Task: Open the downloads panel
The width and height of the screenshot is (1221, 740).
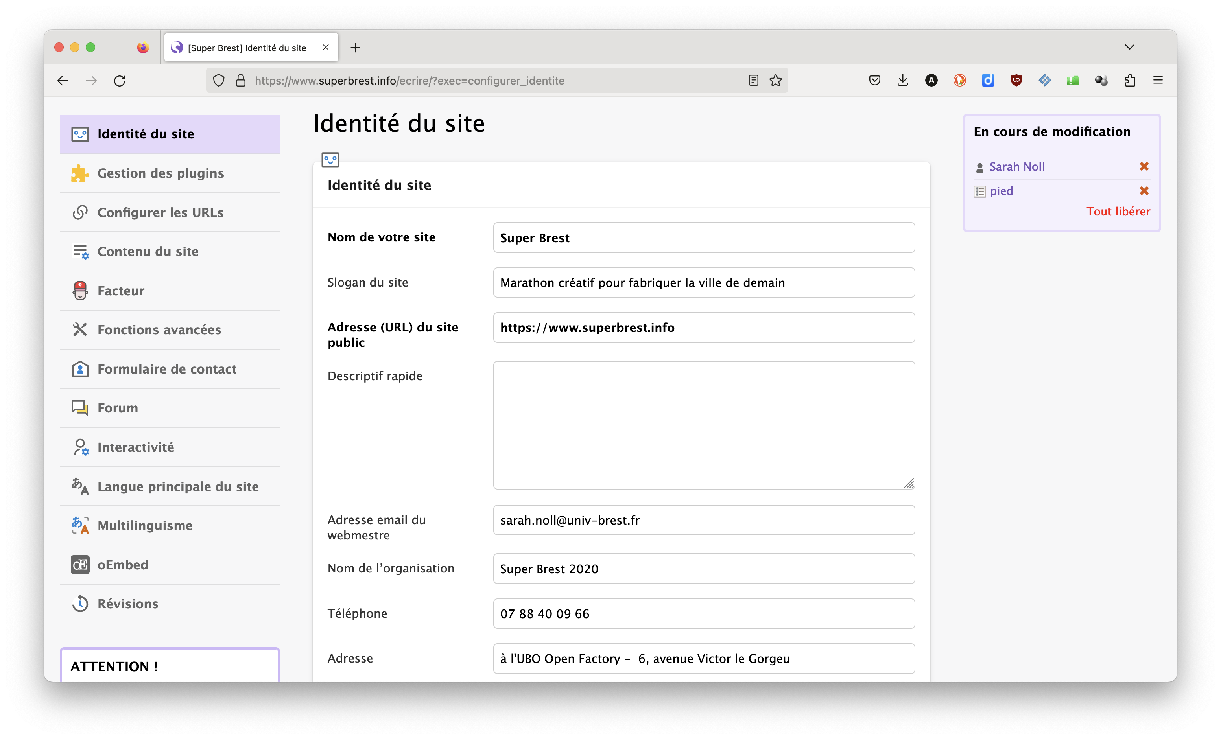Action: coord(903,80)
